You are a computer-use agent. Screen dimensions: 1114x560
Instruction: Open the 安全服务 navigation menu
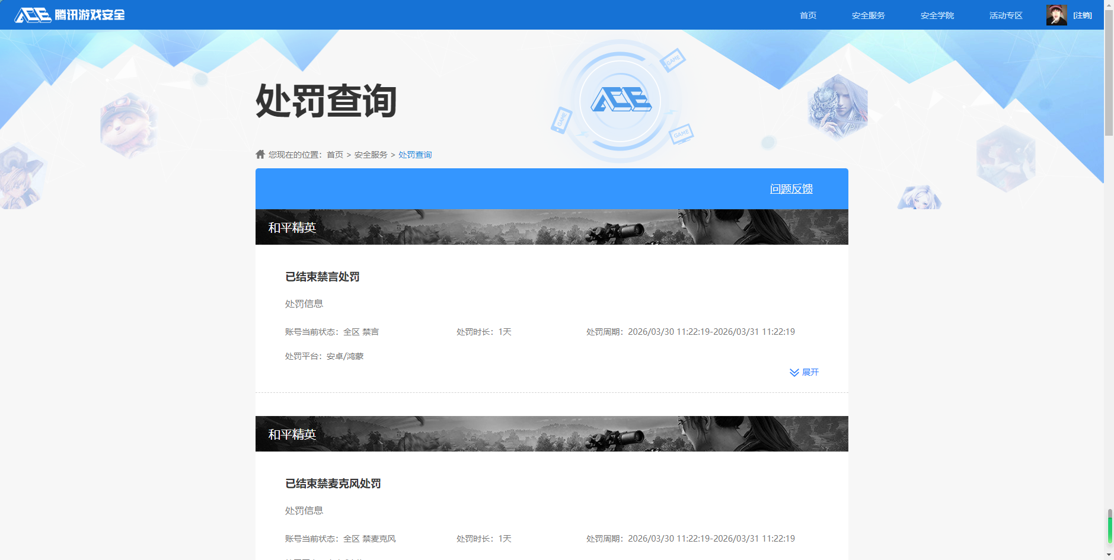click(868, 15)
